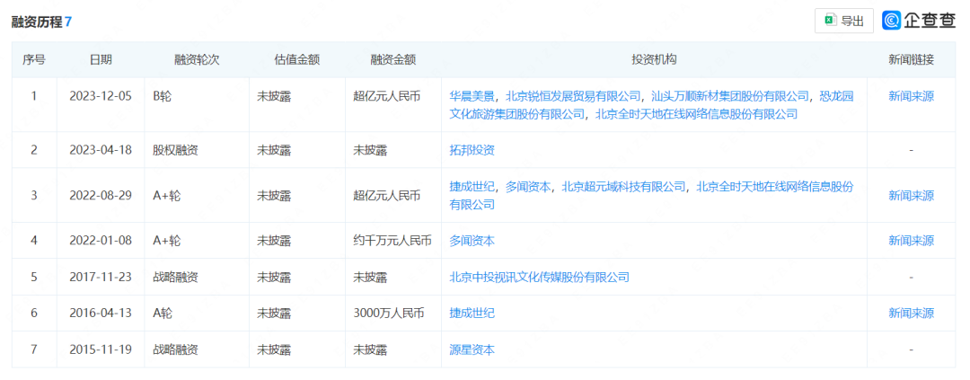This screenshot has height=380, width=970.
Task: Select the date cell 2016-04-13
Action: click(101, 314)
